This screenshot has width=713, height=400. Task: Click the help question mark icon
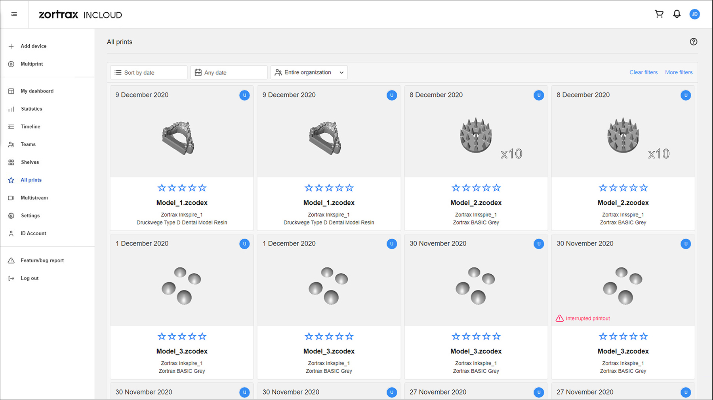pyautogui.click(x=693, y=42)
